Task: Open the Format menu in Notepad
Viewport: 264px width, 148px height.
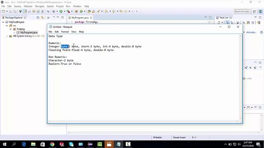Action: (x=65, y=32)
